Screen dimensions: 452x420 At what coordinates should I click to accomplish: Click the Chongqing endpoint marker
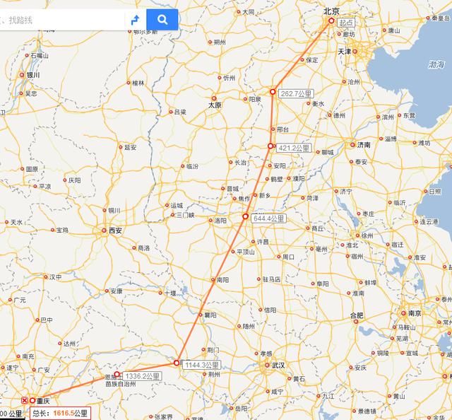click(32, 400)
